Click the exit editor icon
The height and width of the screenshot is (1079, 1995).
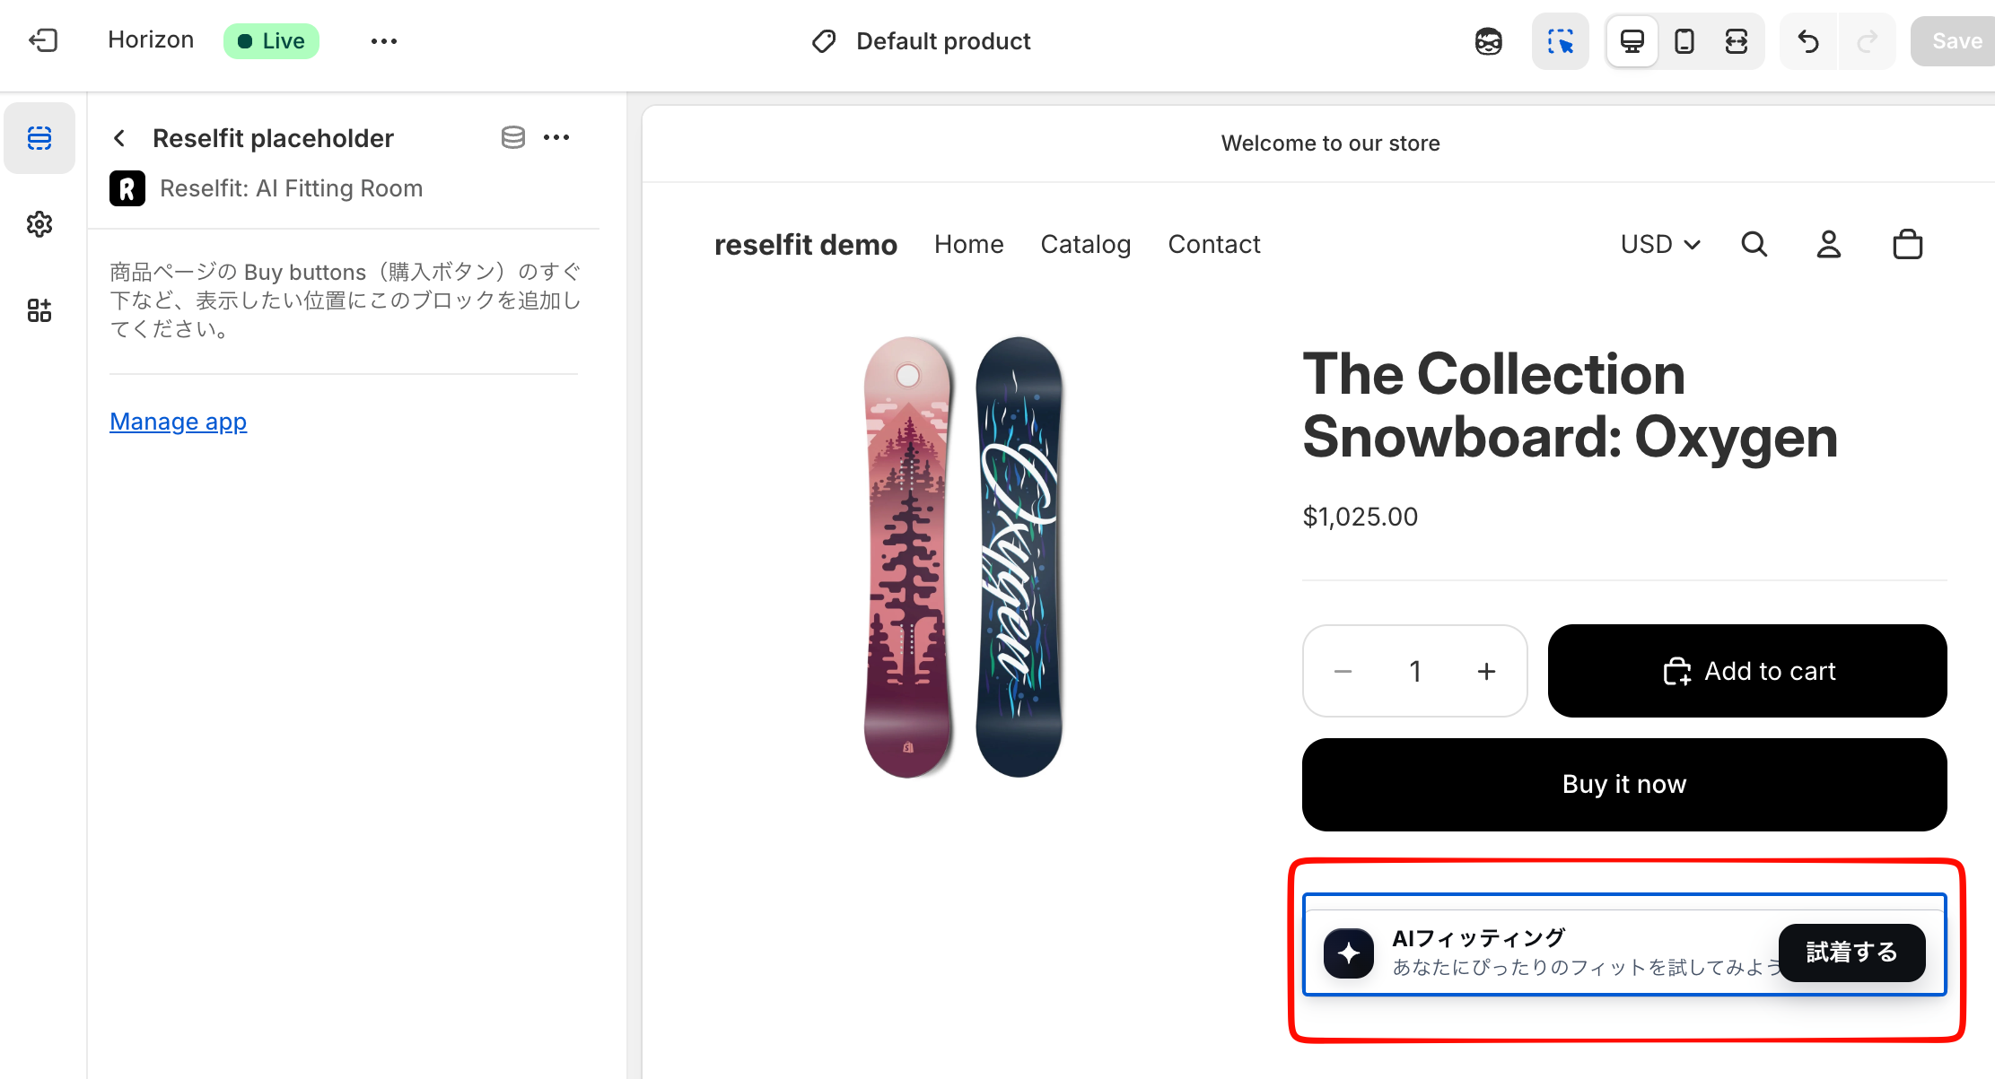point(43,40)
